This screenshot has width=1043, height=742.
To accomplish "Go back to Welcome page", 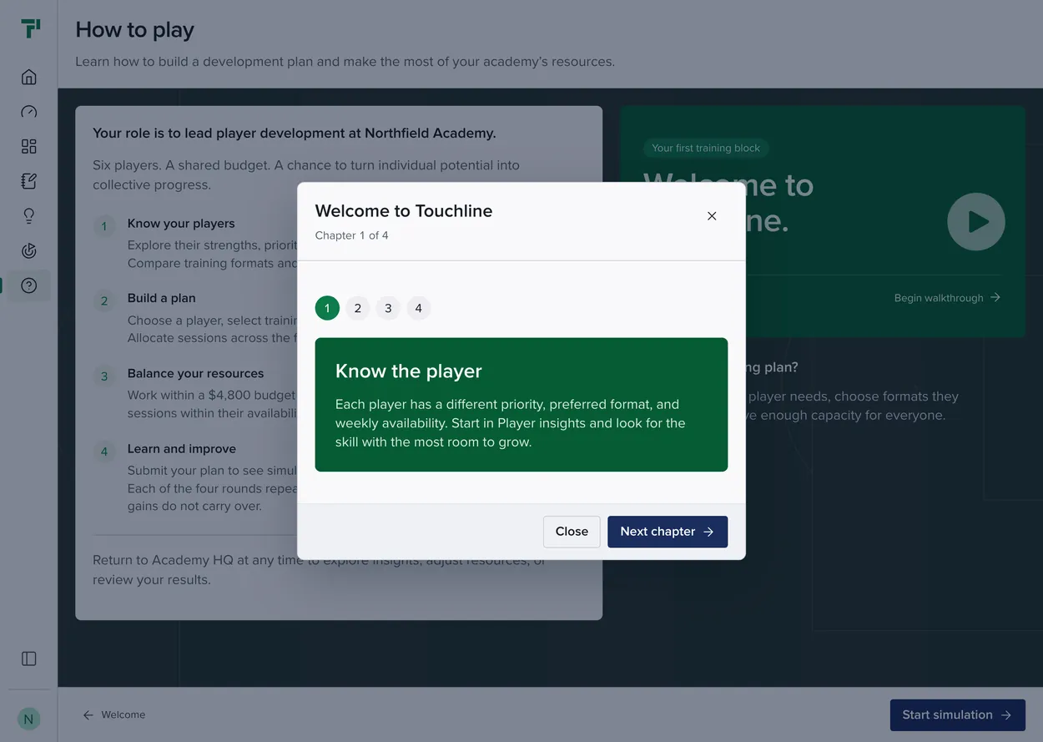I will click(x=113, y=715).
